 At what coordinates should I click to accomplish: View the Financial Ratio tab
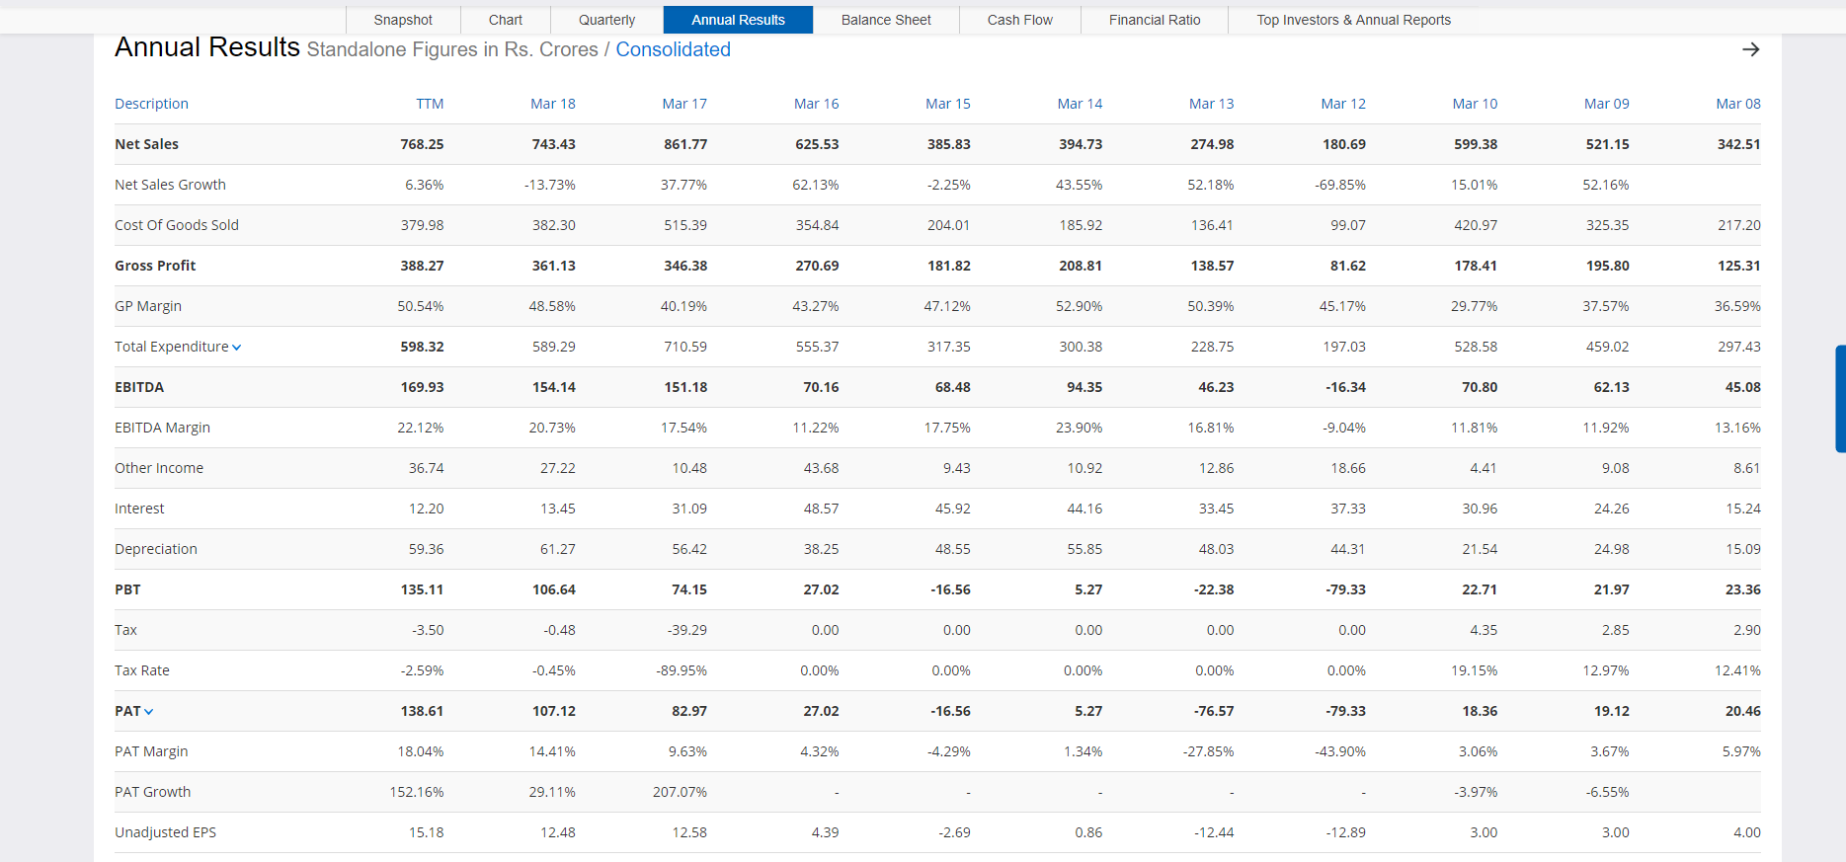1155,20
